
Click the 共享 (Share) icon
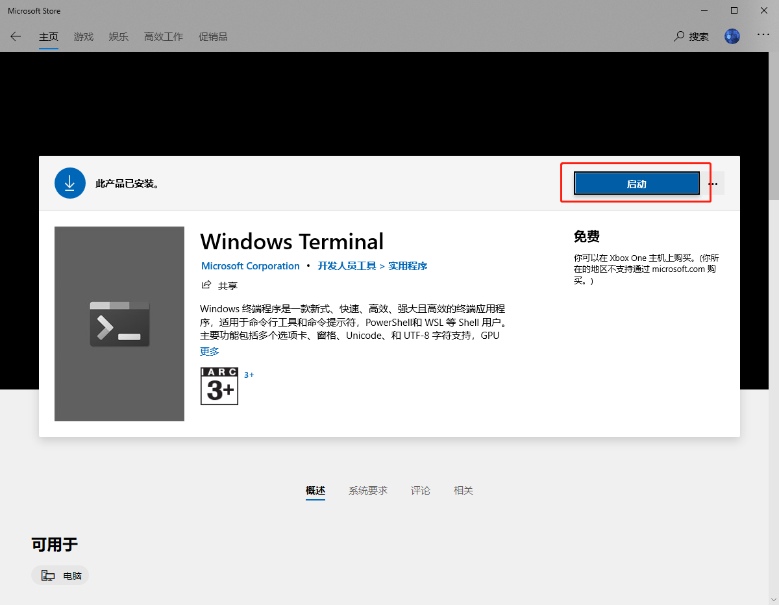click(206, 284)
